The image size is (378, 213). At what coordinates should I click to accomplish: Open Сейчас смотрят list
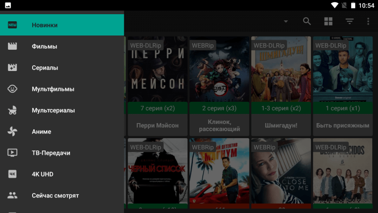62,195
